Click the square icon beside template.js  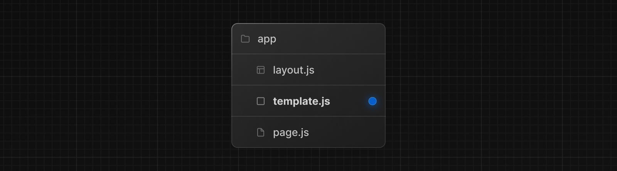[261, 101]
